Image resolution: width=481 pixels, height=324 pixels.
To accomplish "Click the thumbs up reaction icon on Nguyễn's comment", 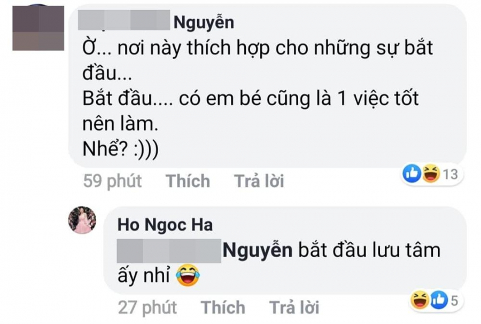I will pos(413,172).
